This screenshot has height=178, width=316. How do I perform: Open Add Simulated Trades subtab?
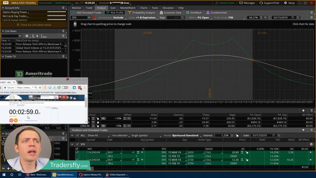tap(87, 12)
